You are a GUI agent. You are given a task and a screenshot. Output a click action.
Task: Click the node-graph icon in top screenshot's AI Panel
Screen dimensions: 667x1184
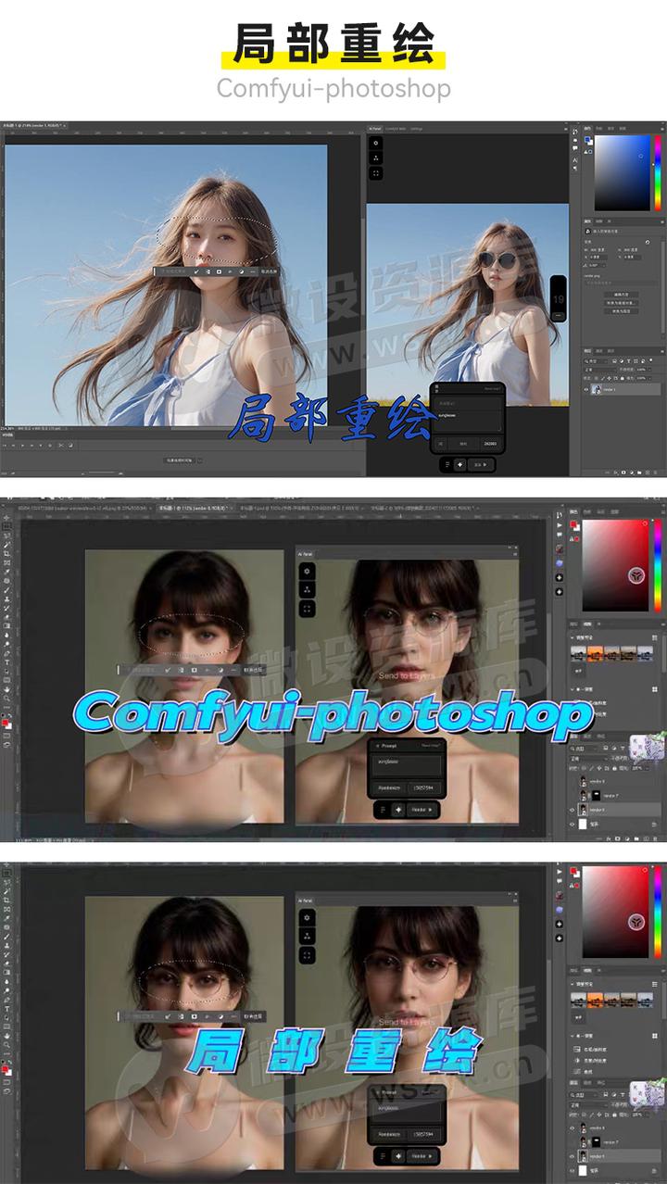point(375,157)
